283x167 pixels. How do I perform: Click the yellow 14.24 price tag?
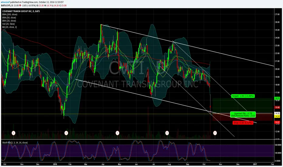point(277,117)
